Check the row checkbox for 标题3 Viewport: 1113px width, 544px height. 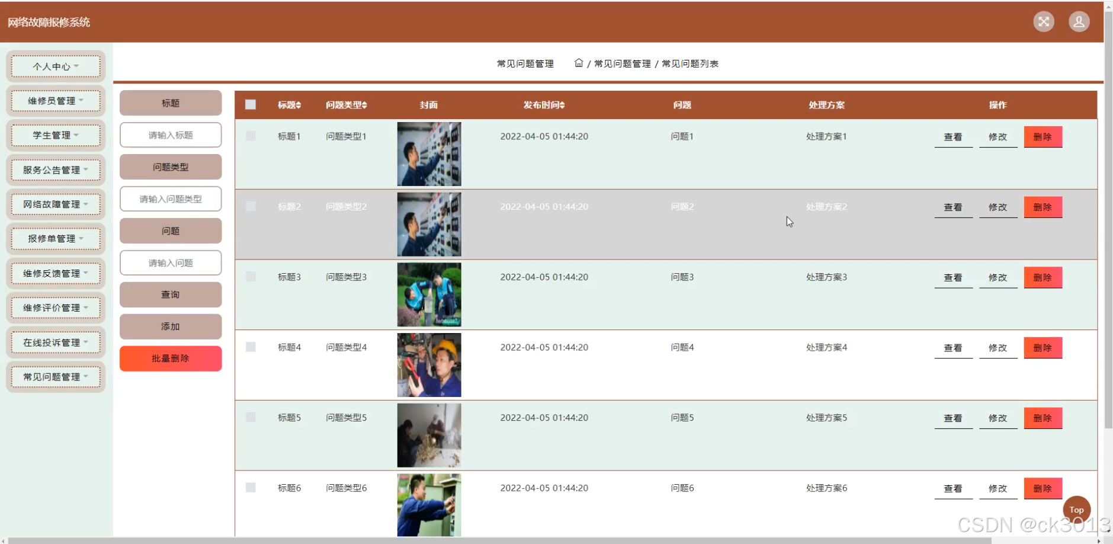(x=251, y=276)
